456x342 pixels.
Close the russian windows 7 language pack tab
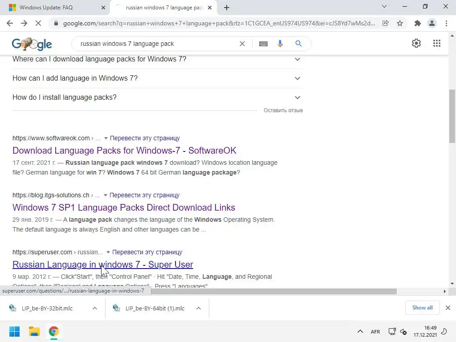tap(210, 8)
